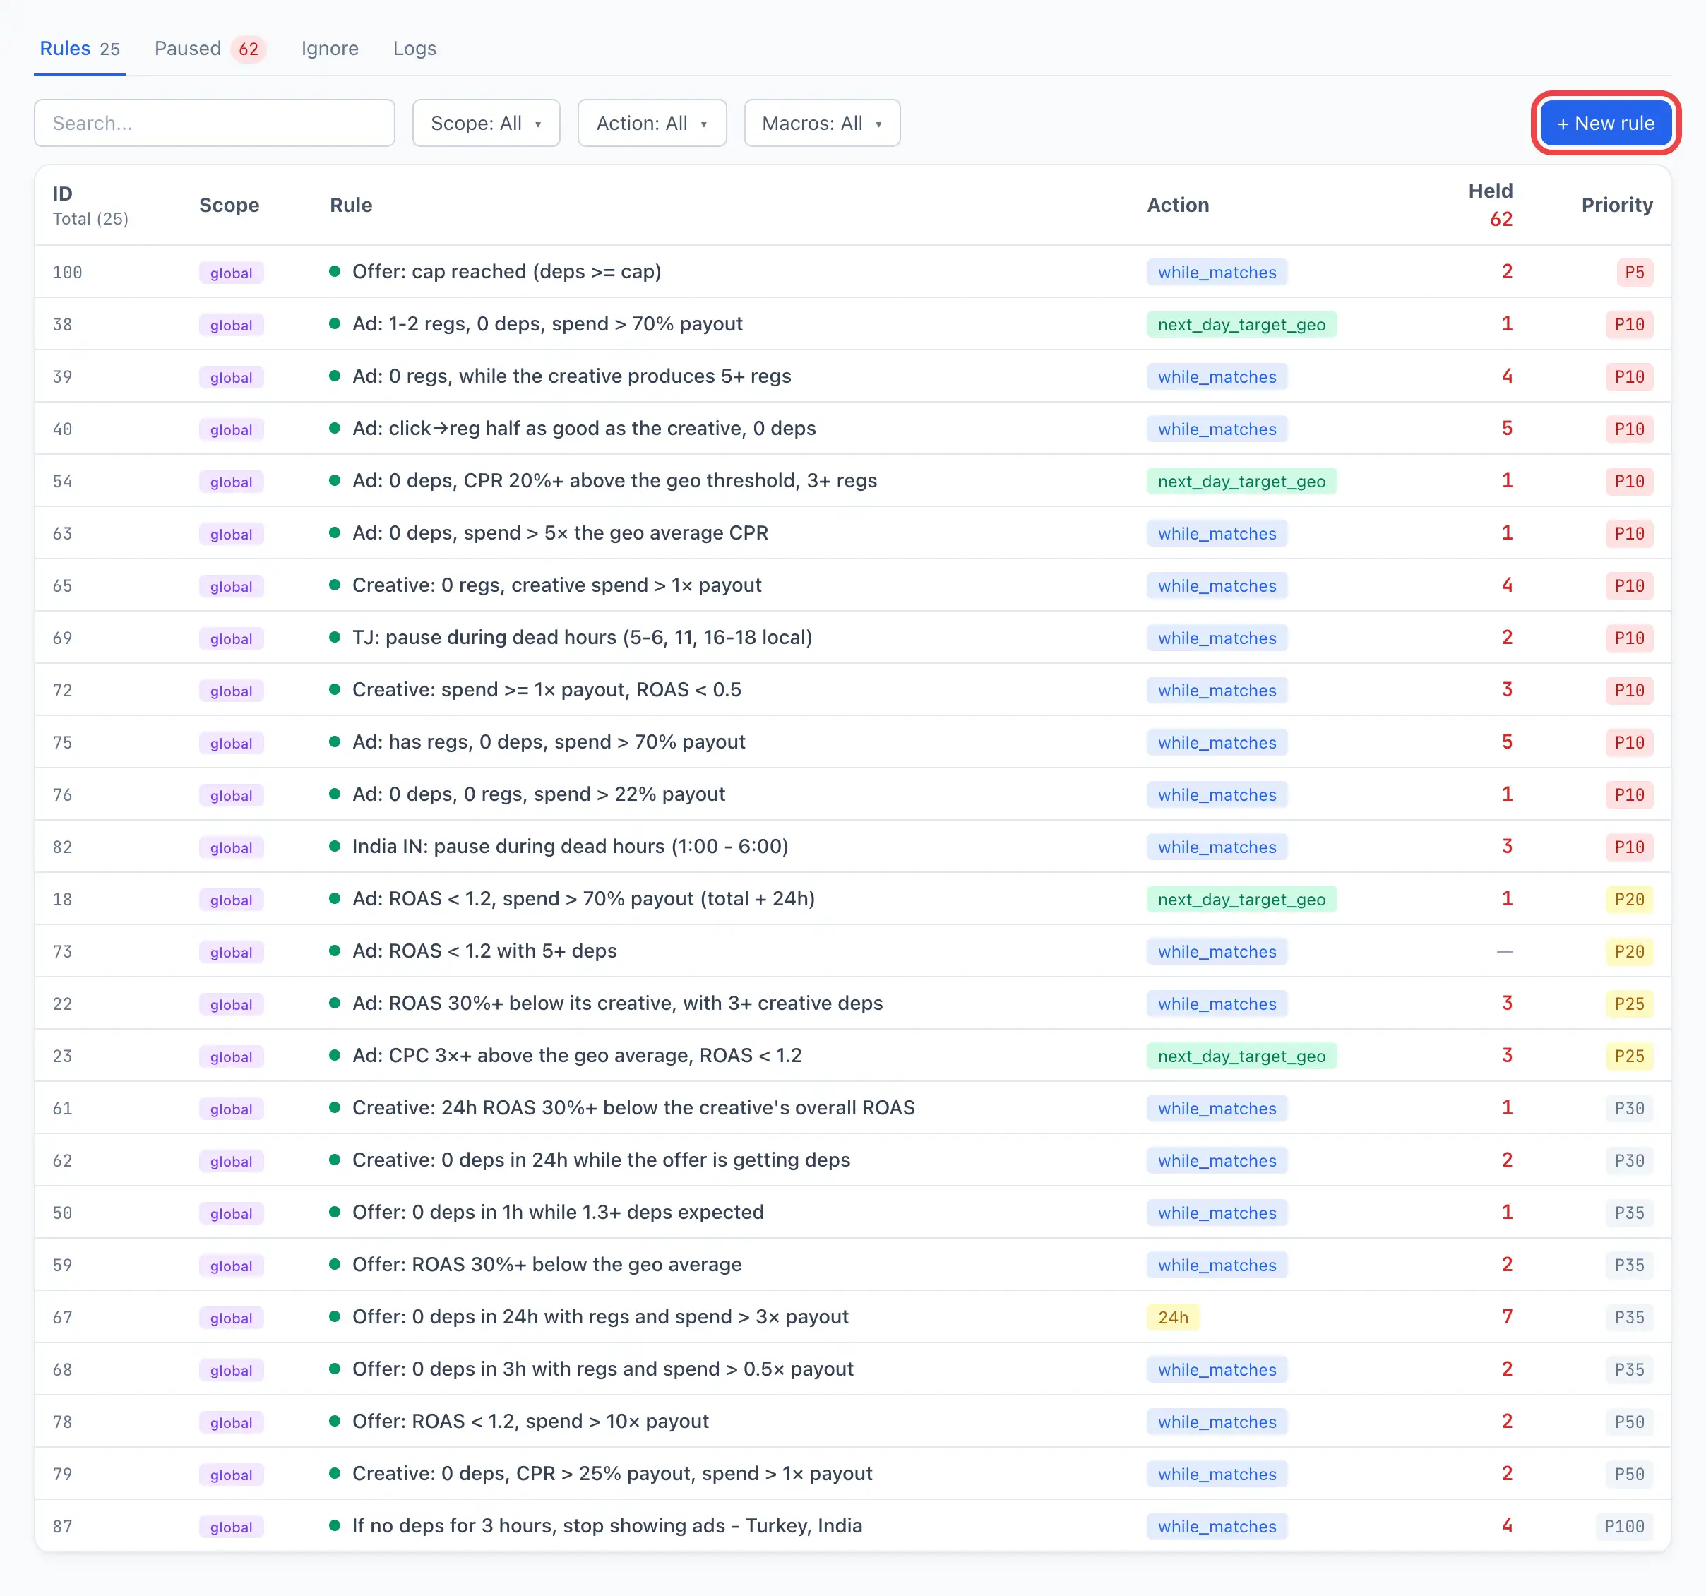Screen dimensions: 1706x1596
Task: Switch to the Ignore tab
Action: click(330, 49)
